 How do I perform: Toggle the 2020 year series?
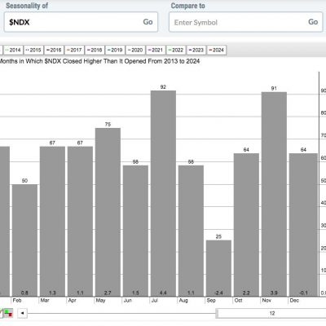[x=135, y=50]
